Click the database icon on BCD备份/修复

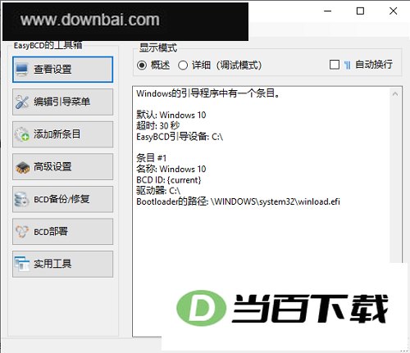click(x=22, y=199)
